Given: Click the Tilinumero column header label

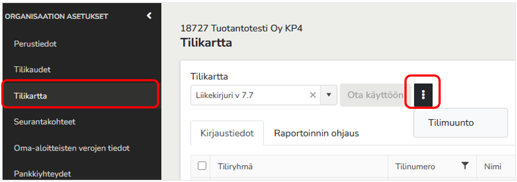Looking at the screenshot, I should tap(415, 167).
